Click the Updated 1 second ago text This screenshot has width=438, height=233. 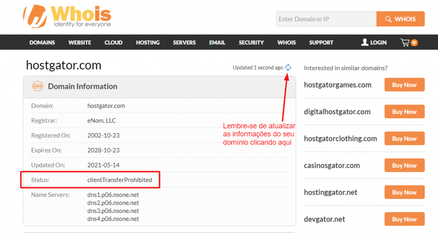coord(258,67)
